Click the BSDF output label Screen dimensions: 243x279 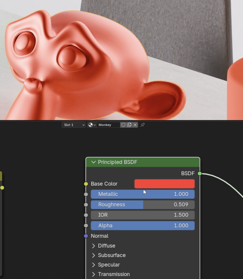188,174
